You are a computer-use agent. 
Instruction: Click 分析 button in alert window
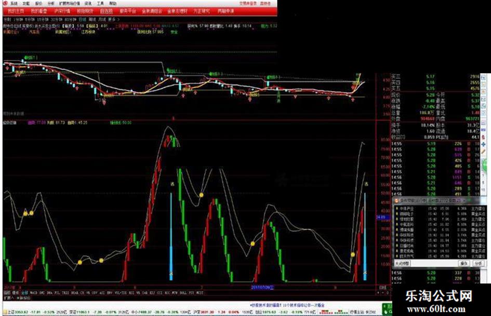[x=478, y=264]
